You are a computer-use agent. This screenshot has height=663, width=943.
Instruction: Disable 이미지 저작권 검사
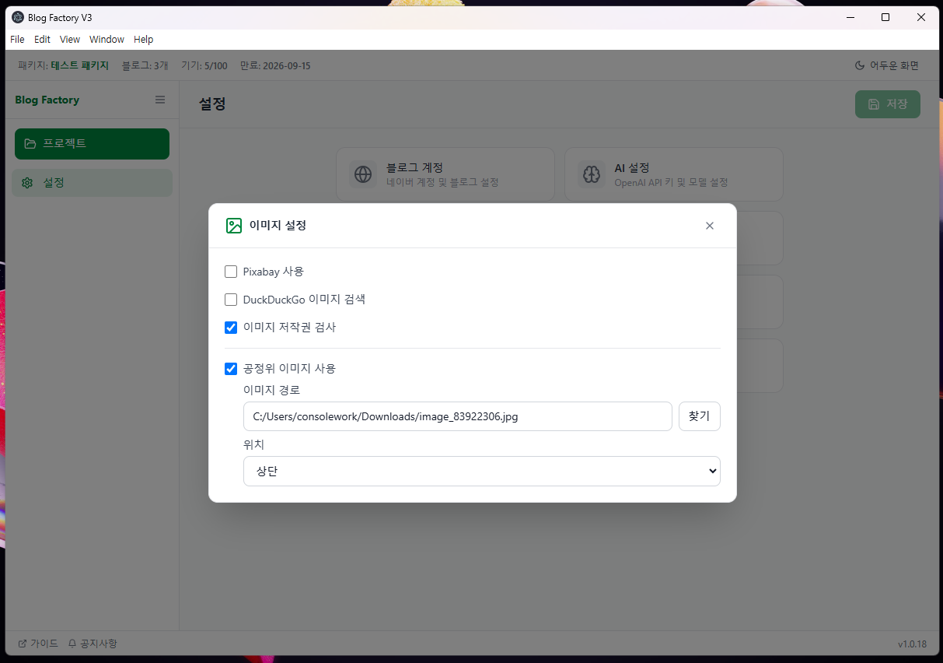click(x=231, y=328)
